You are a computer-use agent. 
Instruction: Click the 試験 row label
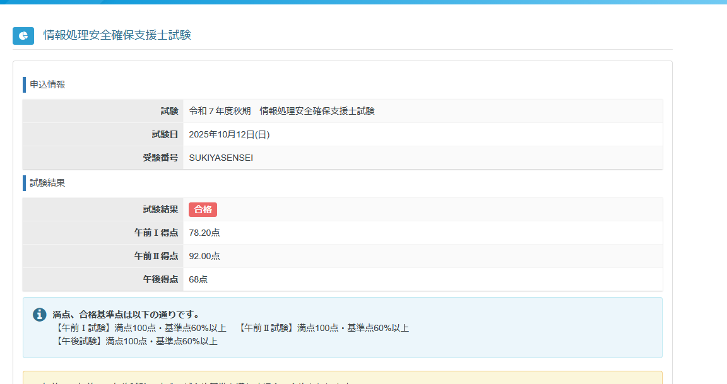pyautogui.click(x=169, y=111)
